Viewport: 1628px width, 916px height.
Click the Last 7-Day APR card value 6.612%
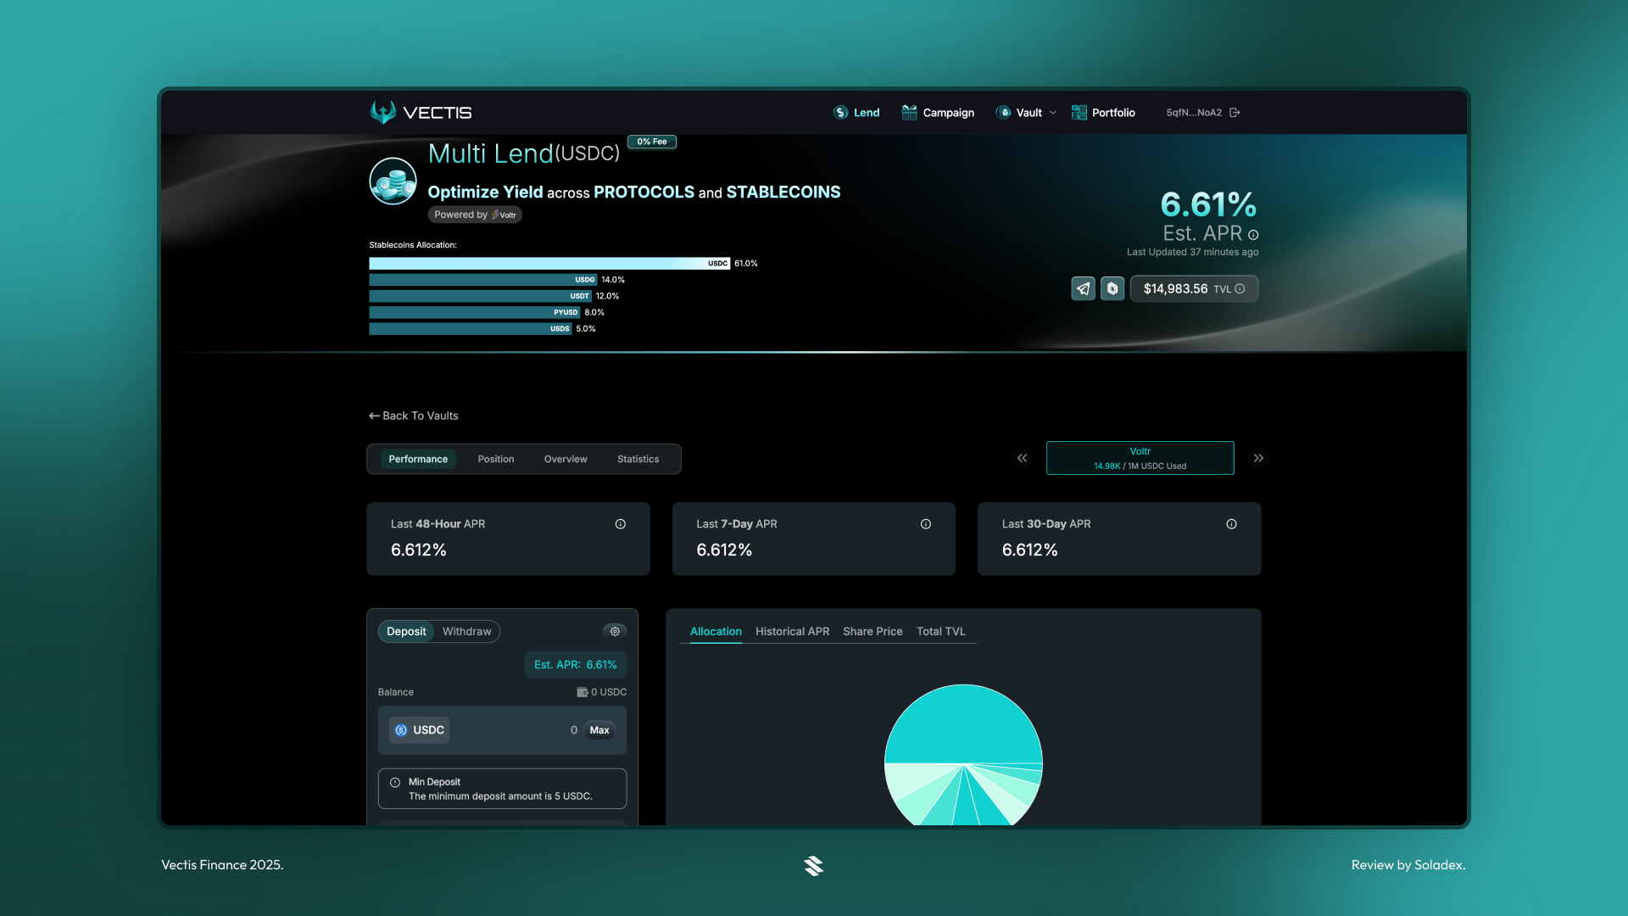coord(724,550)
